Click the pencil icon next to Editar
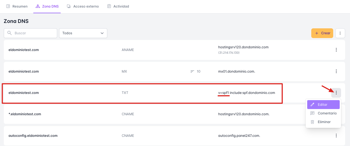 [312, 105]
